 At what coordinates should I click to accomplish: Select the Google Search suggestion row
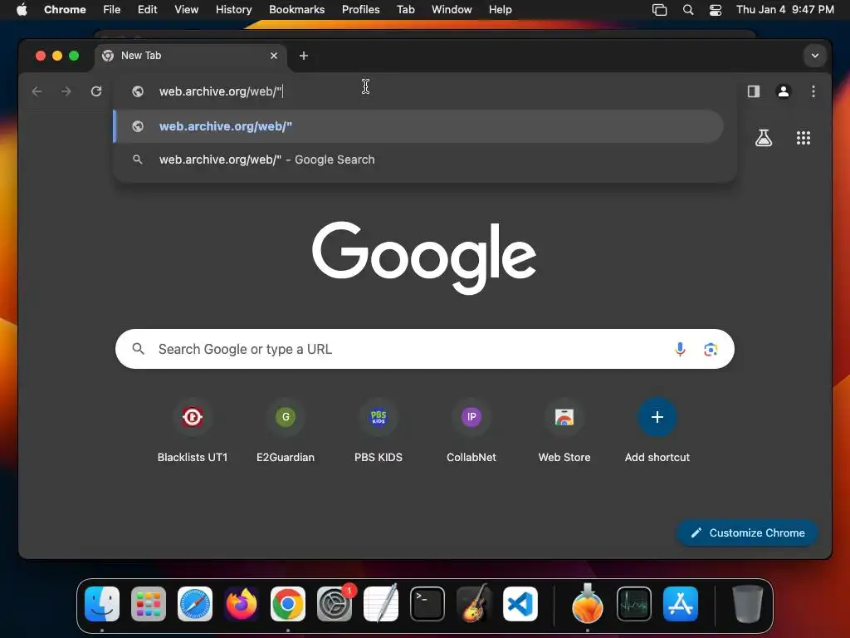click(418, 159)
